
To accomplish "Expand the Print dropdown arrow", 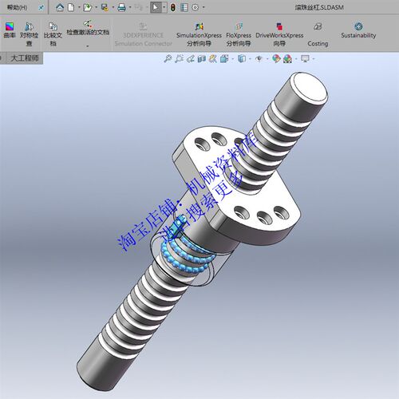I will tap(130, 7).
